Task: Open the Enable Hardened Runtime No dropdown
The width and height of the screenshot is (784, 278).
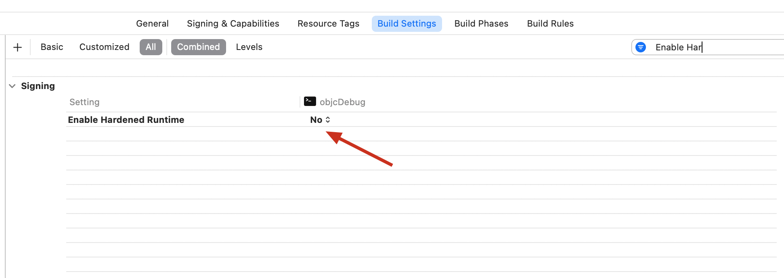Action: click(320, 120)
